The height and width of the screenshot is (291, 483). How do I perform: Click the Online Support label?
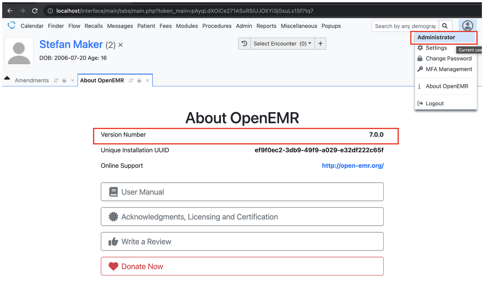point(122,166)
